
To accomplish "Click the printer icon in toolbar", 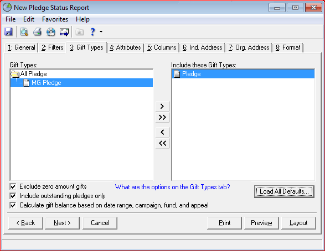I will [37, 32].
